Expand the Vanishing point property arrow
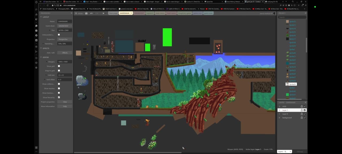 pyautogui.click(x=43, y=44)
